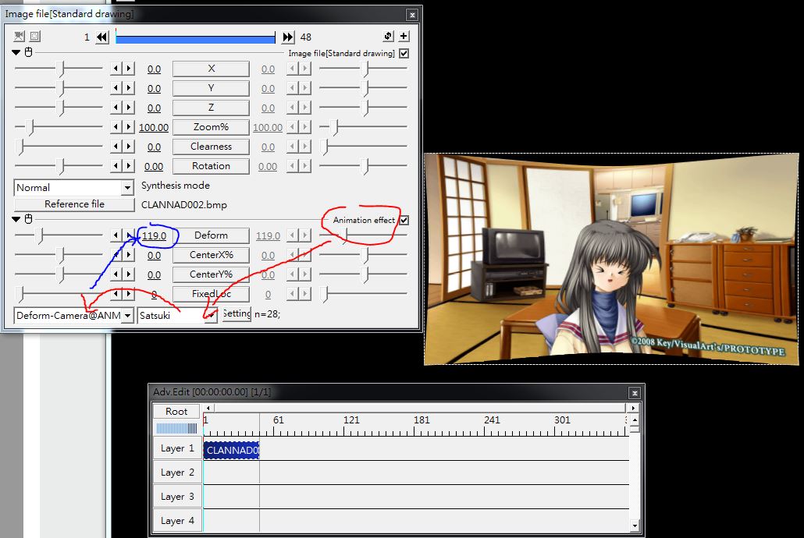Increase Rotation with right arrow
This screenshot has width=804, height=538.
(x=129, y=166)
